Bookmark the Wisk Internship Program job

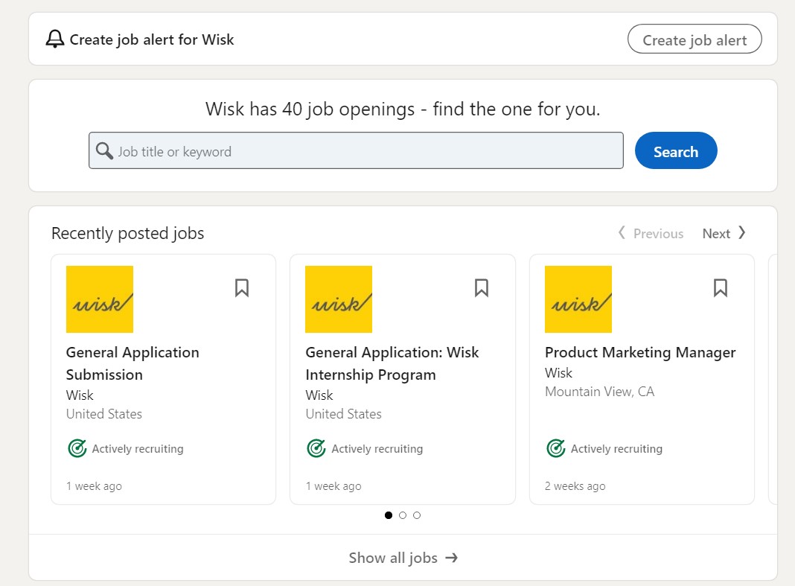tap(481, 287)
